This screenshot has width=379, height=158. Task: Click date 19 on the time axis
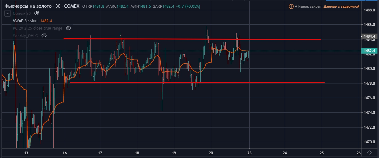[x=174, y=153]
